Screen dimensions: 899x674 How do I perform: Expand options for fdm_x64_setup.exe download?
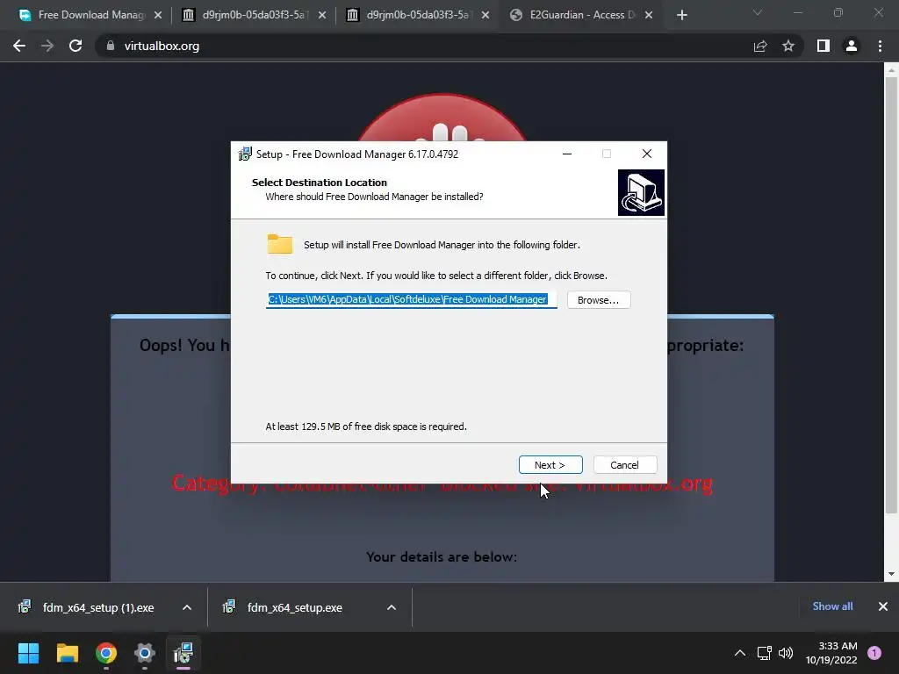[x=392, y=607]
